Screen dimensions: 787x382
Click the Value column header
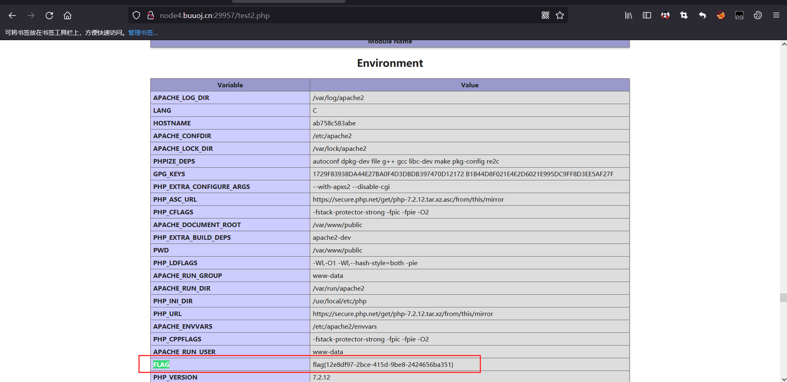click(x=469, y=85)
